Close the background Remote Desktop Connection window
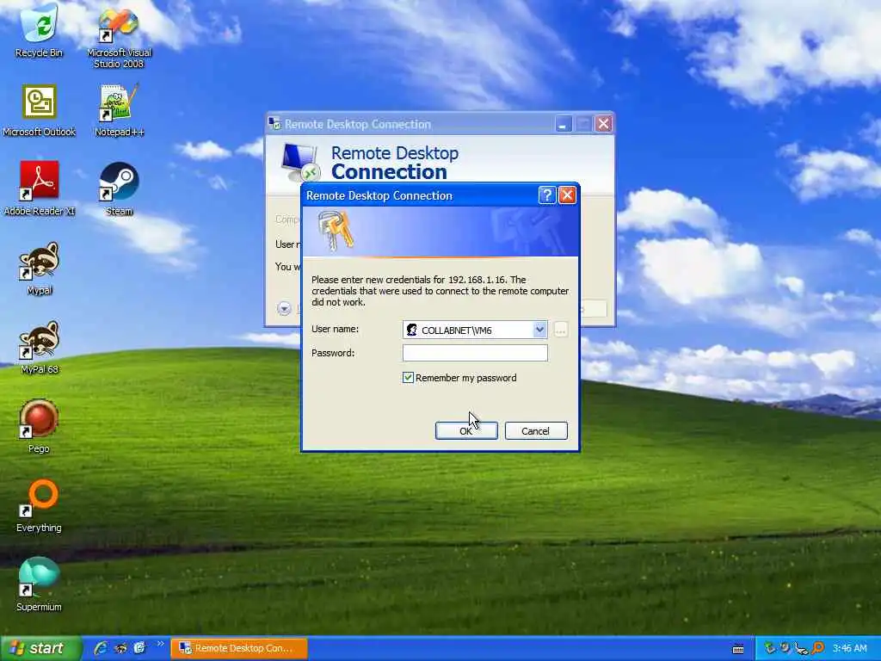Screen dimensions: 881x661 (x=603, y=124)
